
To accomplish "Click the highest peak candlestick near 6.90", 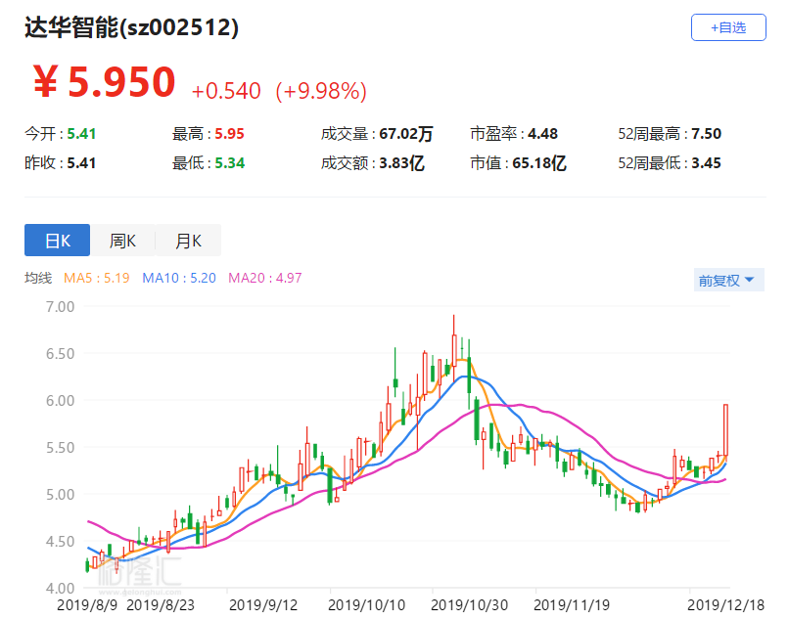I will coord(454,349).
